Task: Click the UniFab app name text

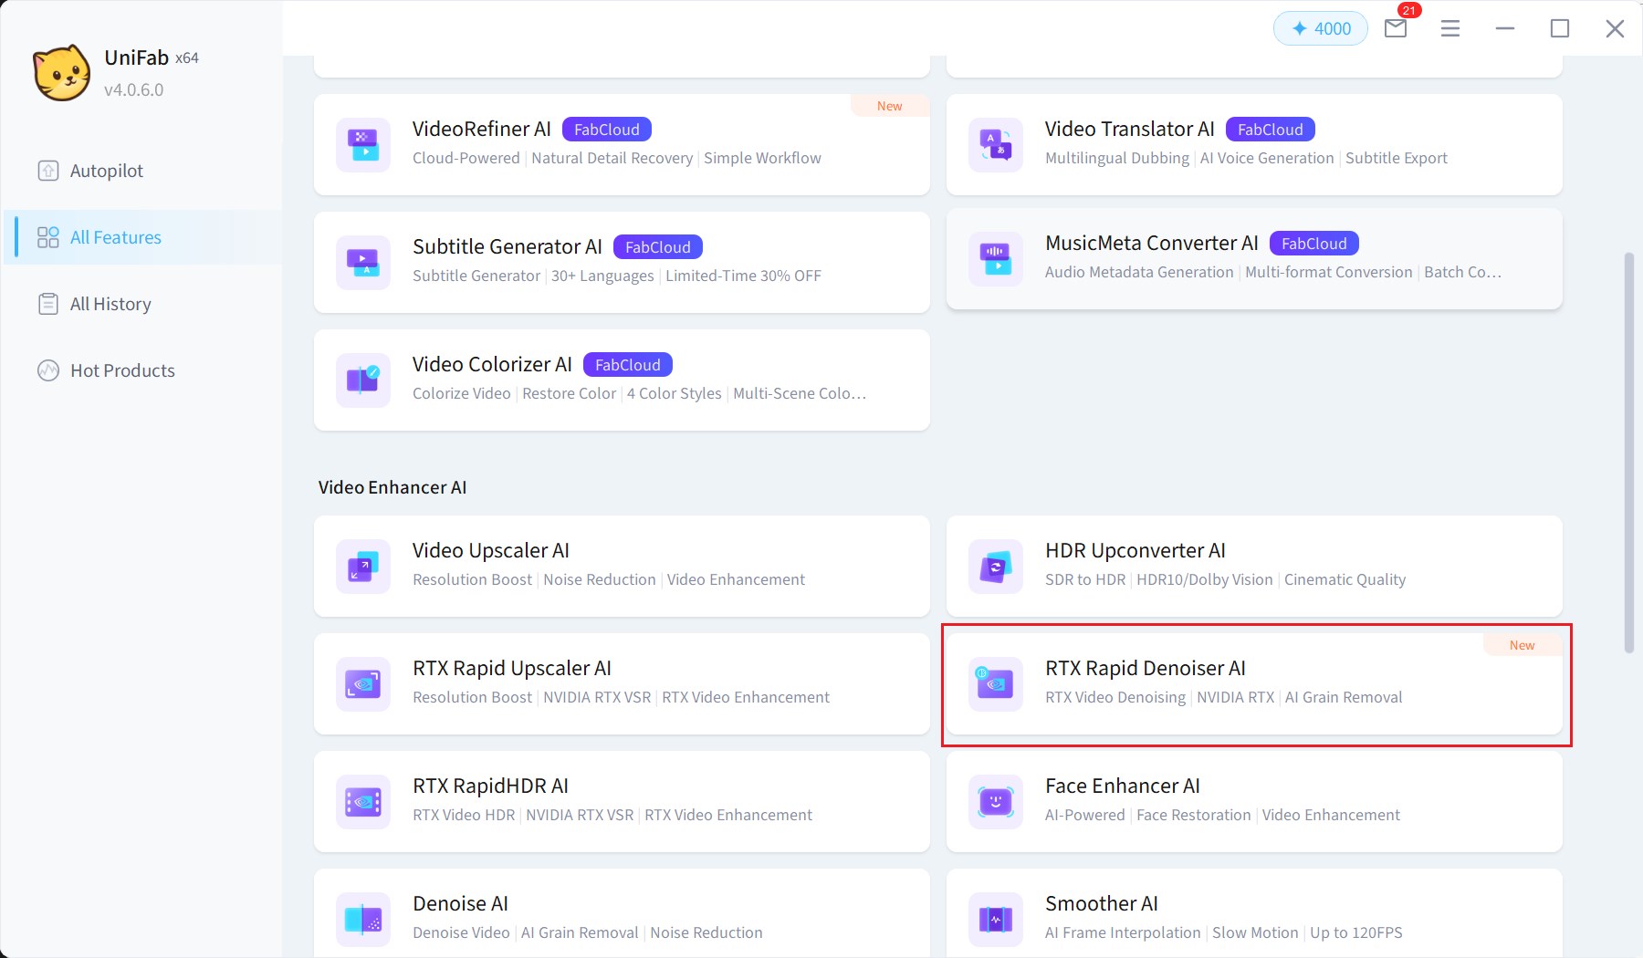Action: tap(137, 57)
